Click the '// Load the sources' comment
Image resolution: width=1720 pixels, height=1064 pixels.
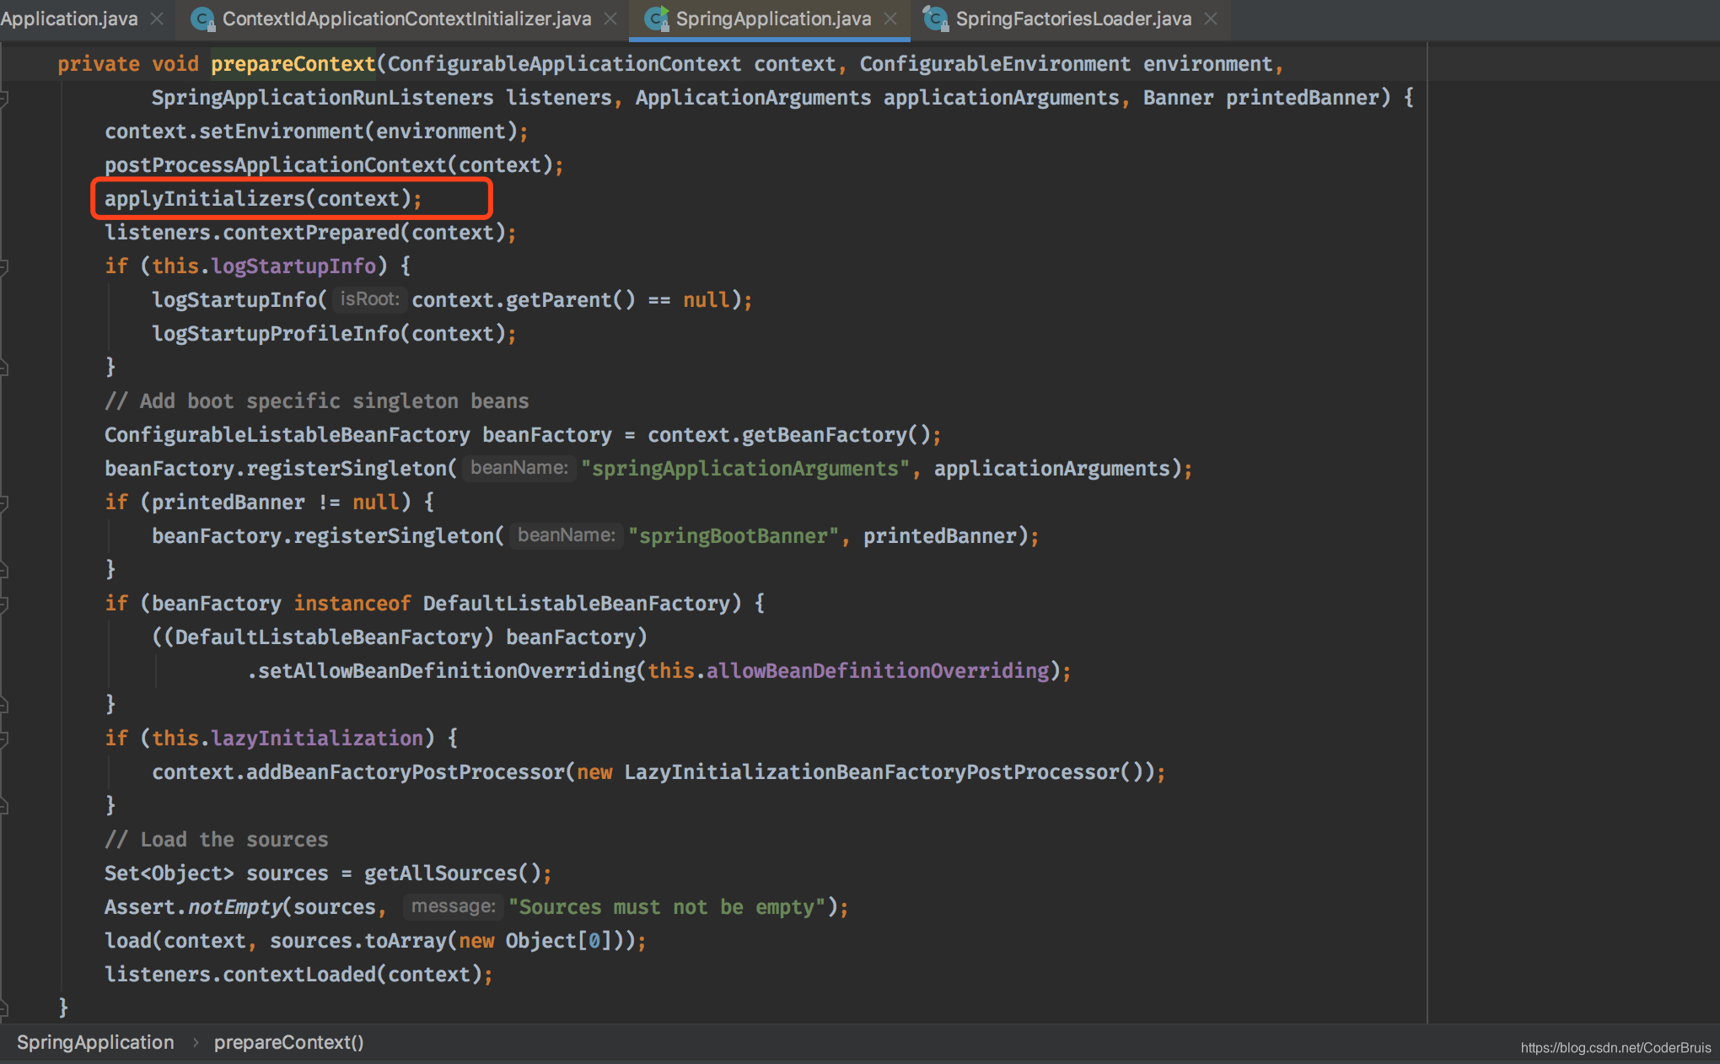[217, 840]
